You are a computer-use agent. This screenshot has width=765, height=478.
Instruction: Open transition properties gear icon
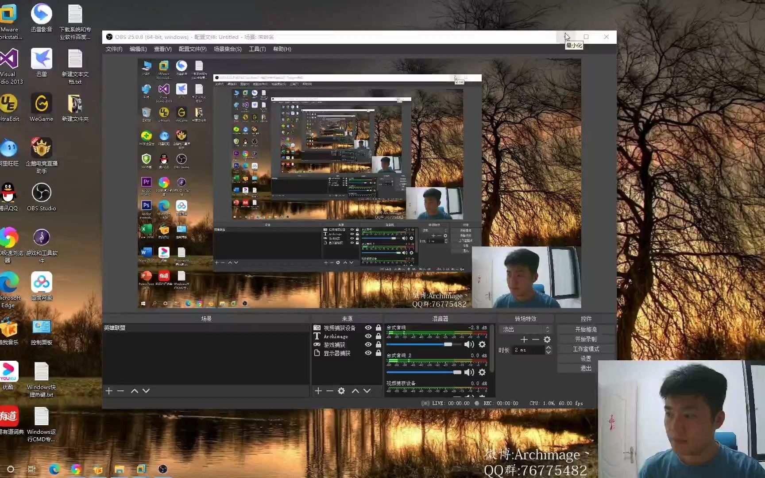[x=547, y=339]
